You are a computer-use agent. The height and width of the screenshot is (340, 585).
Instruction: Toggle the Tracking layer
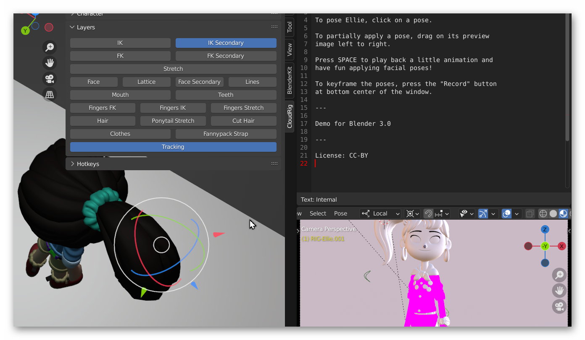(173, 147)
